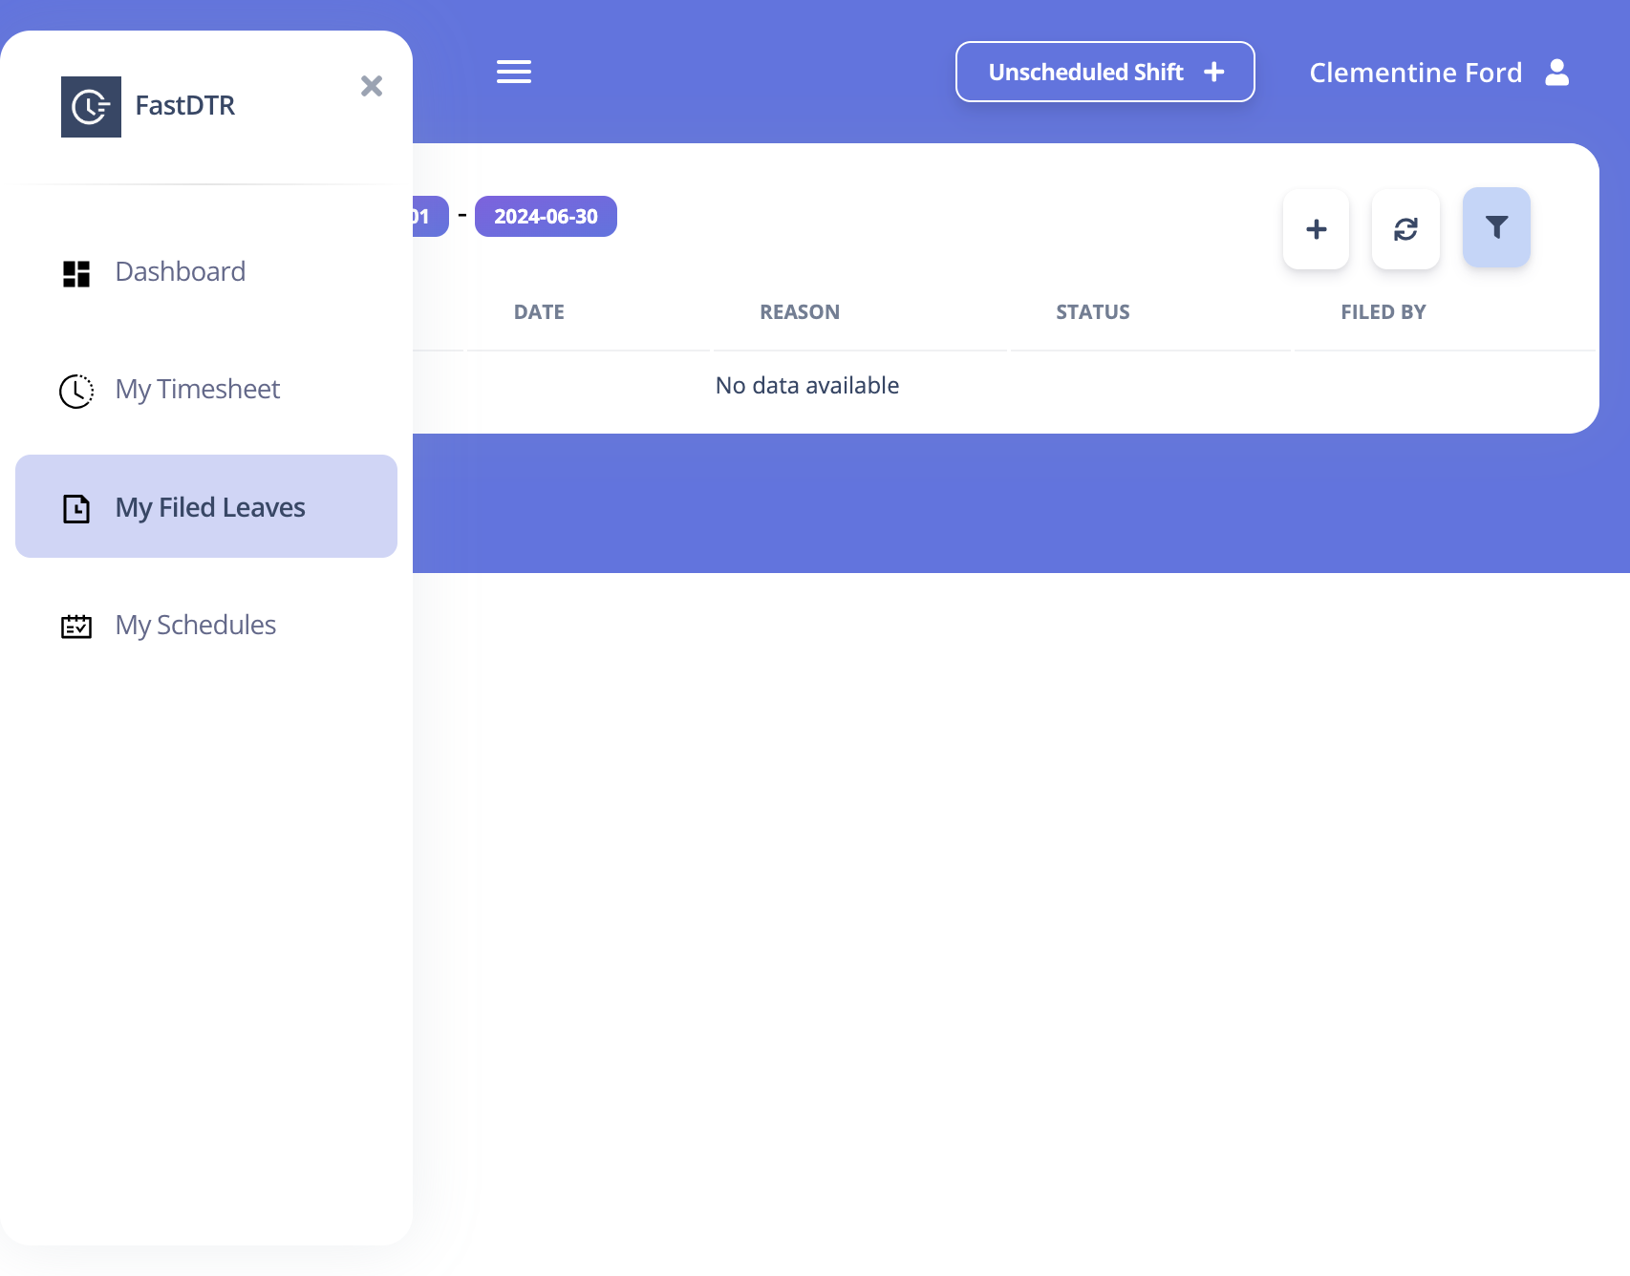Sort by the STATUS column header

pyautogui.click(x=1093, y=312)
